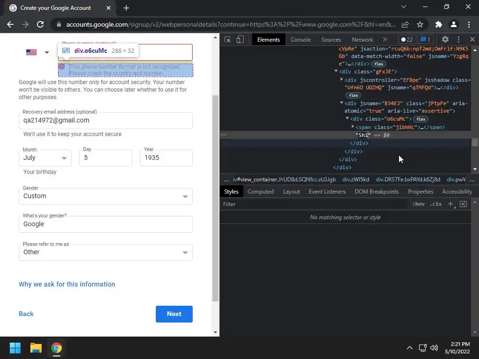Close the Create your Google Account tab
This screenshot has height=359, width=479.
coord(109,8)
